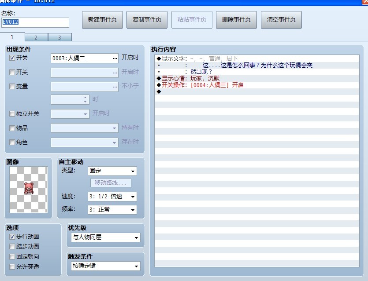368x281 pixels.
Task: Enable the 角色 condition checkbox
Action: (12, 142)
